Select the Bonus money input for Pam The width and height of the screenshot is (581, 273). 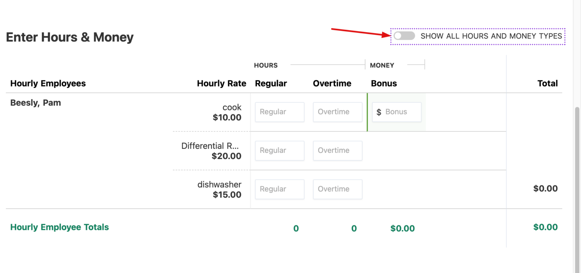[x=396, y=112]
